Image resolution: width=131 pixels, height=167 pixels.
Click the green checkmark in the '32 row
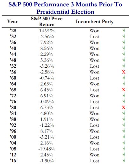pos(124,36)
